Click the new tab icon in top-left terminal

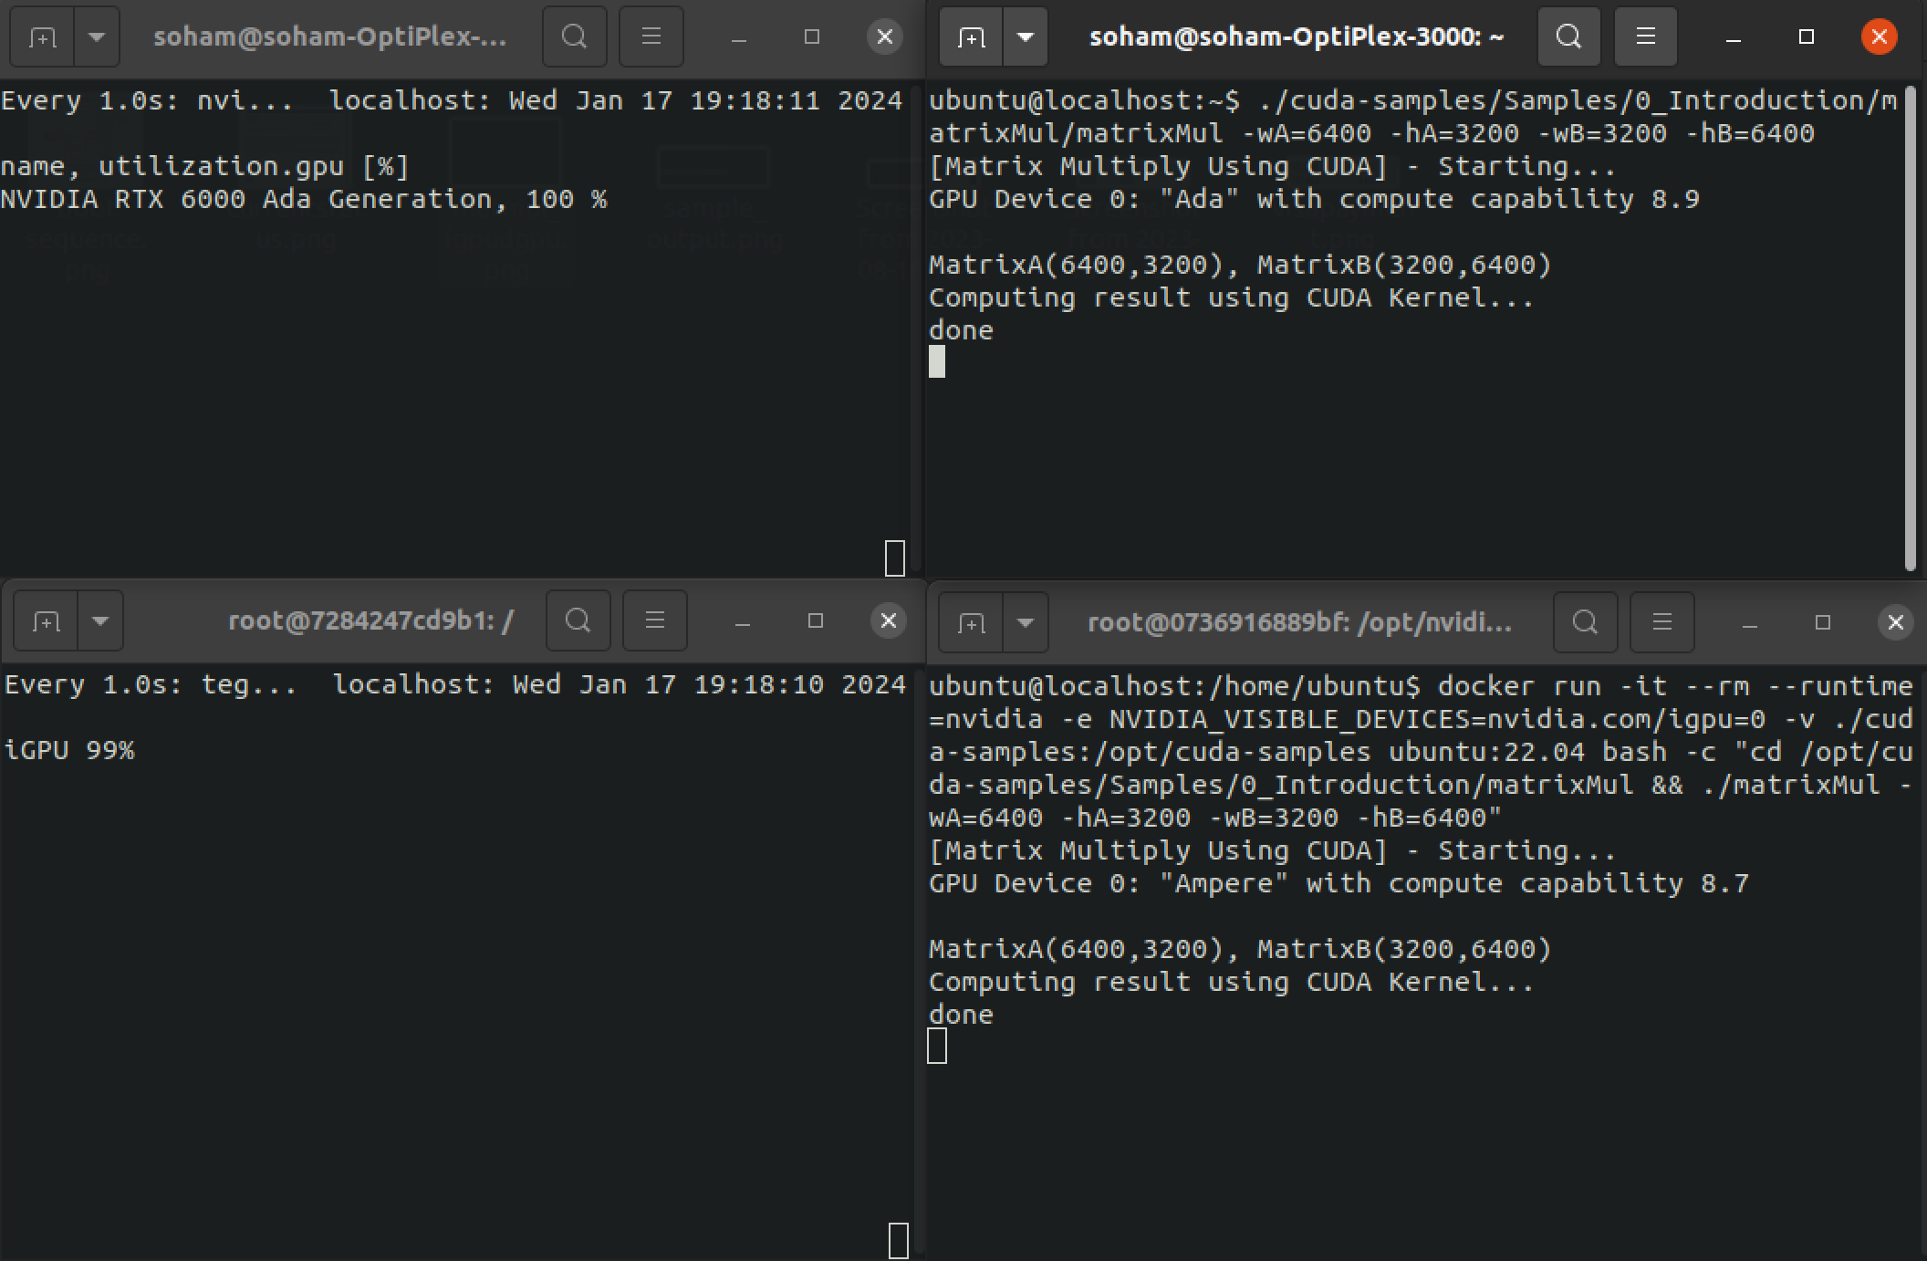[43, 36]
